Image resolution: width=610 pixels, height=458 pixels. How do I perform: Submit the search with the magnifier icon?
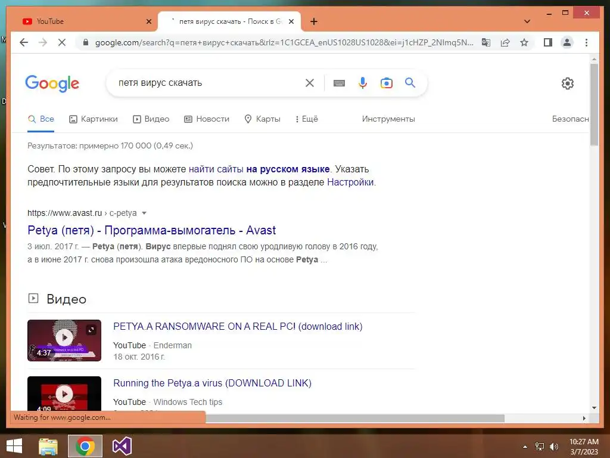[x=410, y=82]
